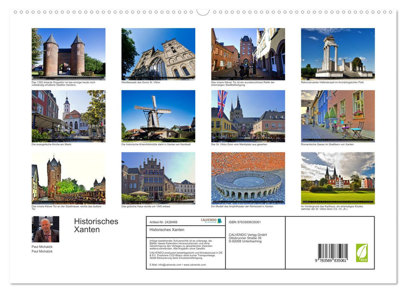The height and width of the screenshot is (293, 406).
Task: Click the barcode number 9 783569 835061
Action: 330,261
